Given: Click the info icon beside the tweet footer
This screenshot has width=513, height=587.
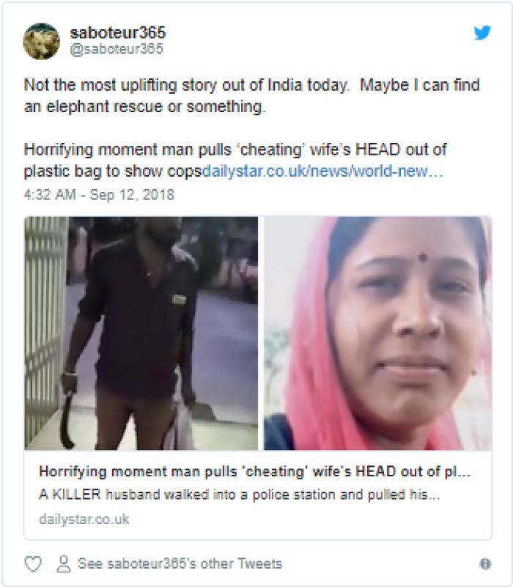Looking at the screenshot, I should click(485, 564).
